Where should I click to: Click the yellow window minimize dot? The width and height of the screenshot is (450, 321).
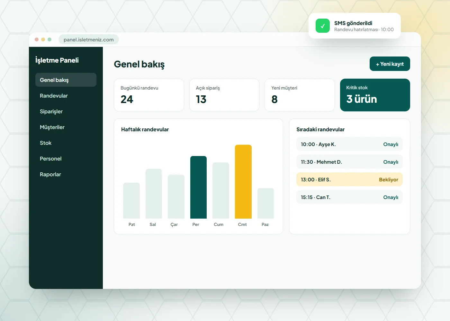tap(43, 39)
